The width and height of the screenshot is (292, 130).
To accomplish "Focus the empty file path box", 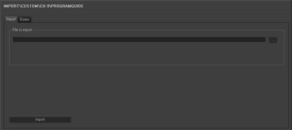I will click(139, 40).
